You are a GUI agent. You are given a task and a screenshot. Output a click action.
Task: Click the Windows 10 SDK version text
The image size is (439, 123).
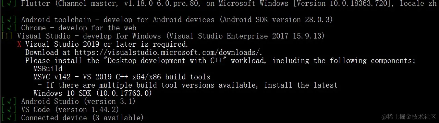pos(93,93)
